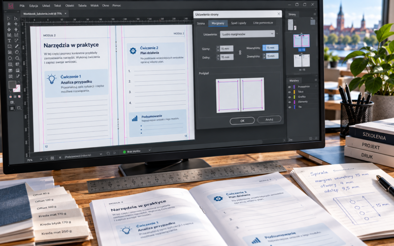Click the Wewnętrzny margin stepper arrows
Image resolution: width=394 pixels, height=246 pixels.
coord(264,48)
